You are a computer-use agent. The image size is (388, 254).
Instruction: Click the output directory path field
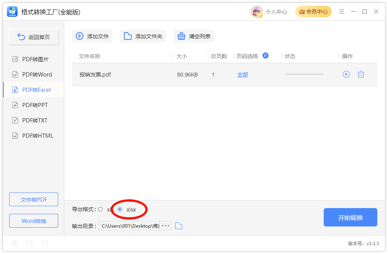[129, 226]
